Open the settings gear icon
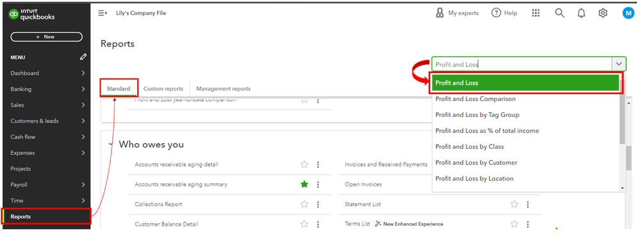The width and height of the screenshot is (637, 234). 603,13
